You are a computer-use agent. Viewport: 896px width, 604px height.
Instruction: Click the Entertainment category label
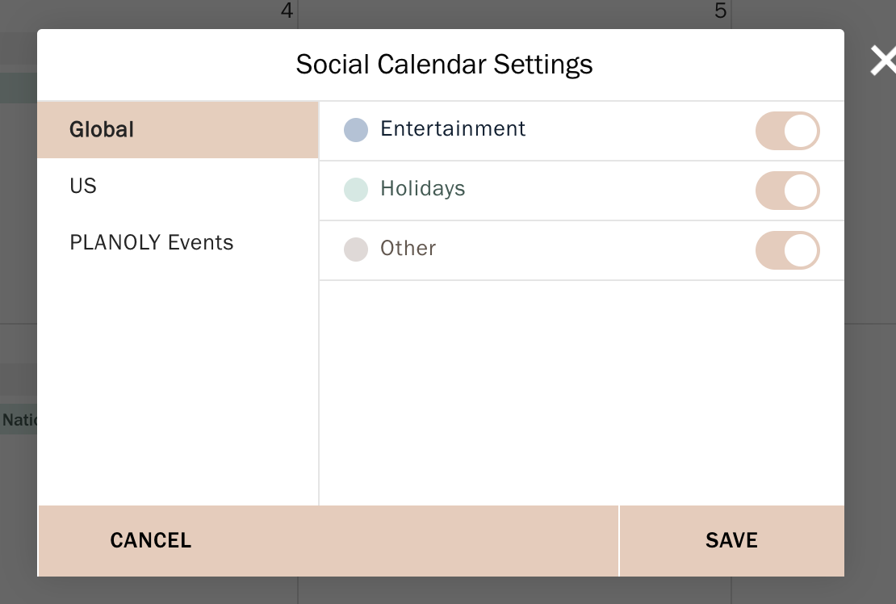pyautogui.click(x=453, y=128)
